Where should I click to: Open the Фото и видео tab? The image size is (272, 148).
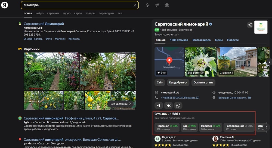201,40
